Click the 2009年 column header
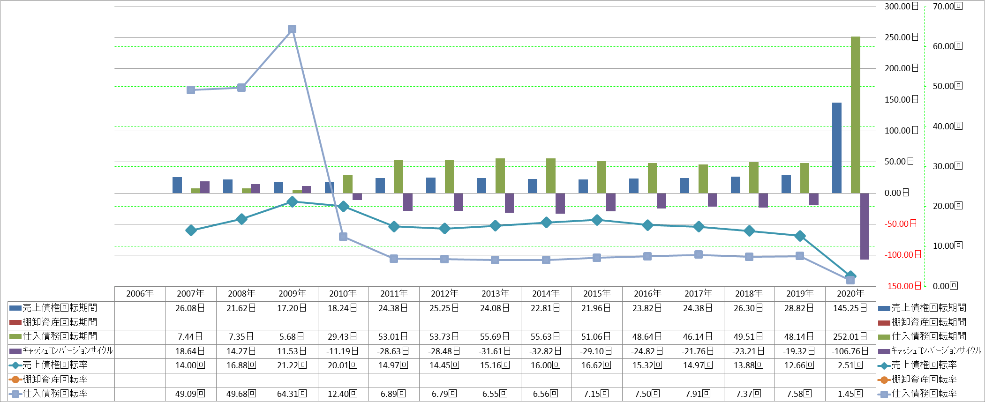 click(x=292, y=294)
